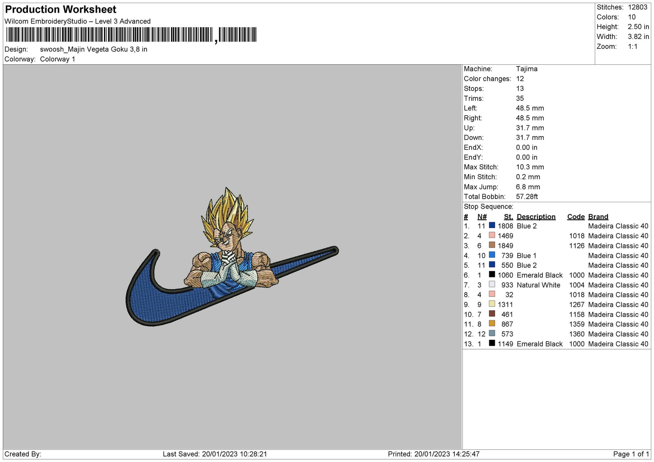Click the tan swatch beside 1849 stitches
Image resolution: width=654 pixels, height=462 pixels.
point(492,245)
